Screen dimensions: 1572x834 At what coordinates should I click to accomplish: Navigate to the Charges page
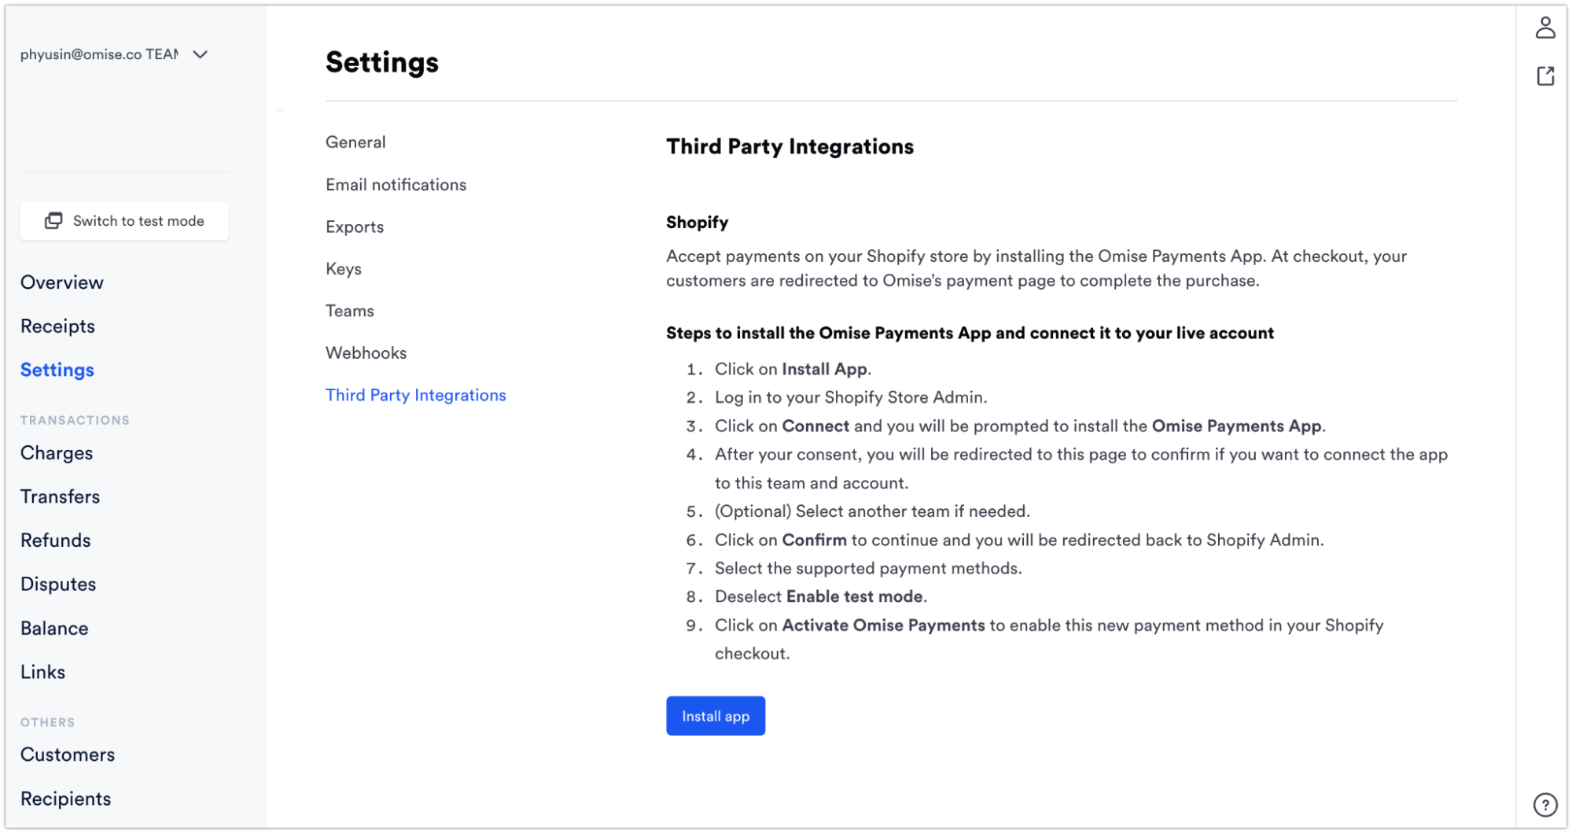[x=56, y=452]
